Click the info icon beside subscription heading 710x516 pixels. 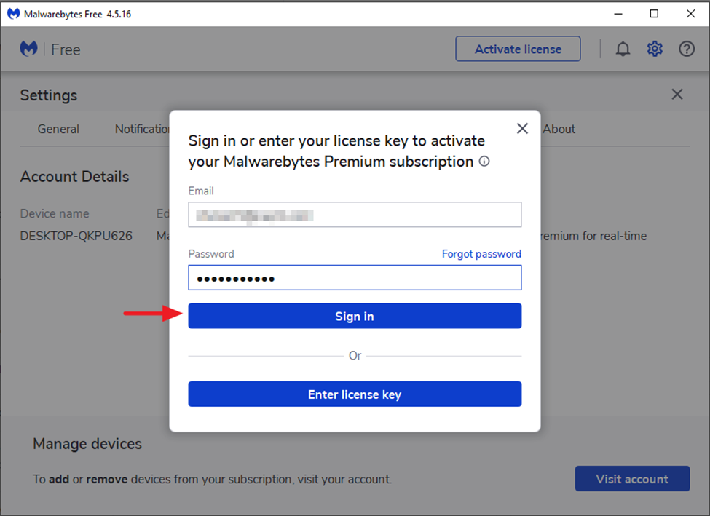(x=484, y=162)
